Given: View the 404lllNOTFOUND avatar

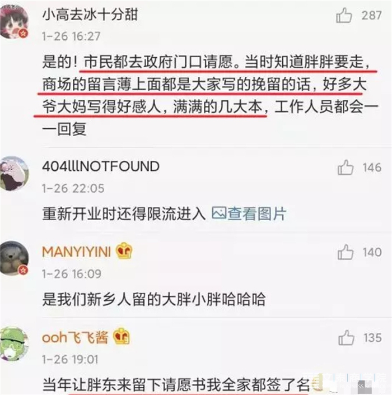Looking at the screenshot, I should [15, 173].
